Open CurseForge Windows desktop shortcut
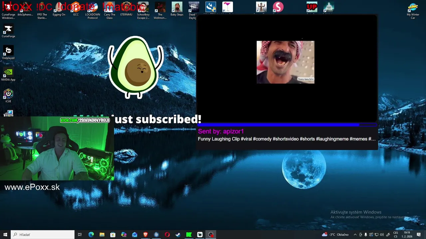Image resolution: width=426 pixels, height=239 pixels. [x=8, y=11]
